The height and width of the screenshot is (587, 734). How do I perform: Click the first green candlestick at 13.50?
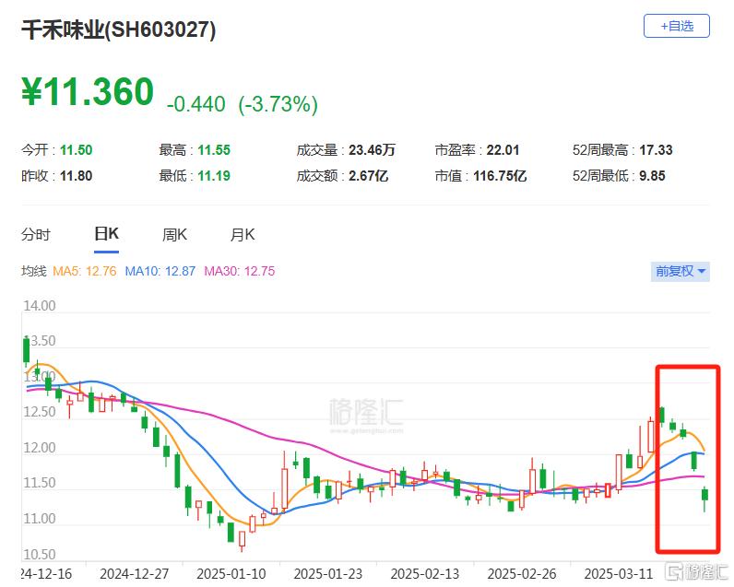pos(26,351)
